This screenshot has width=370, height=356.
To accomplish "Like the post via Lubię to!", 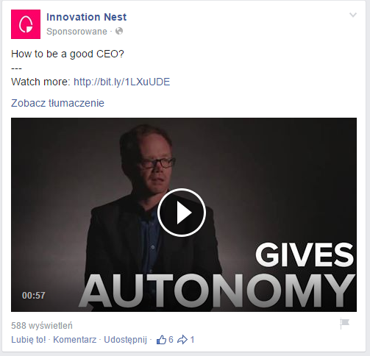I will tap(29, 340).
